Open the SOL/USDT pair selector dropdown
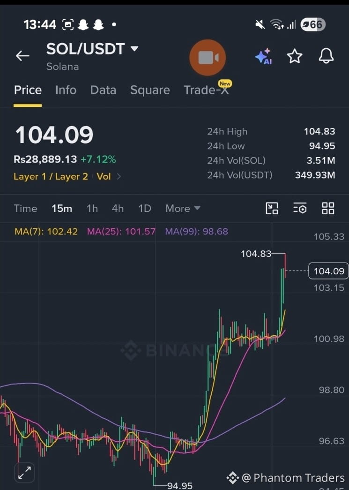Viewport: 349px width, 490px height. pos(92,49)
